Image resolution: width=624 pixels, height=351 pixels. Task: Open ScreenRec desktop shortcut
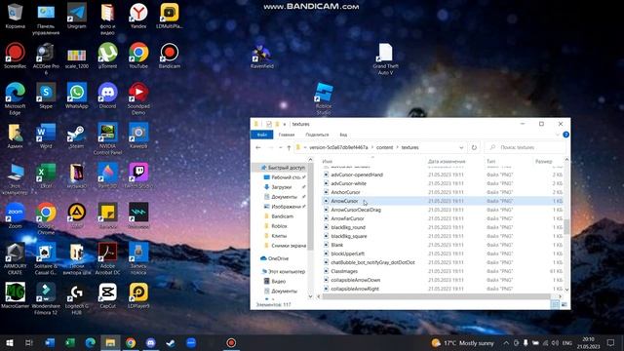(x=16, y=56)
